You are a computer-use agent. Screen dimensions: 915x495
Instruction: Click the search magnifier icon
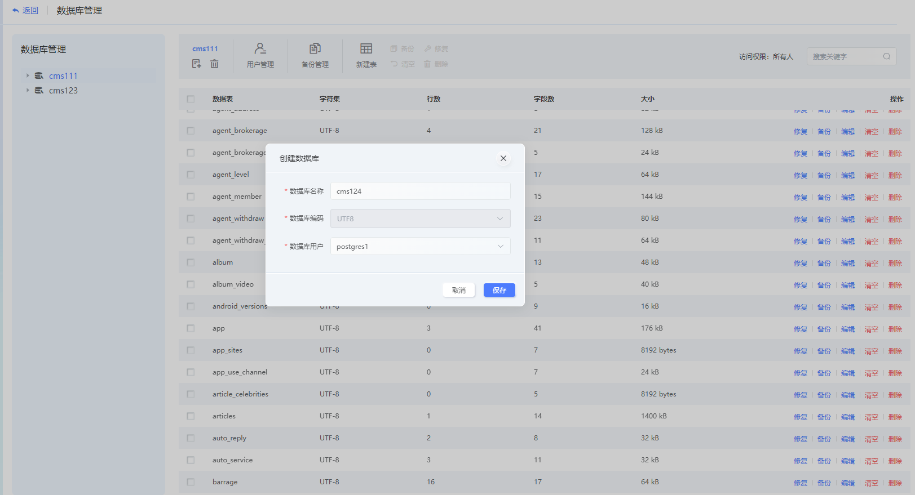coord(887,56)
